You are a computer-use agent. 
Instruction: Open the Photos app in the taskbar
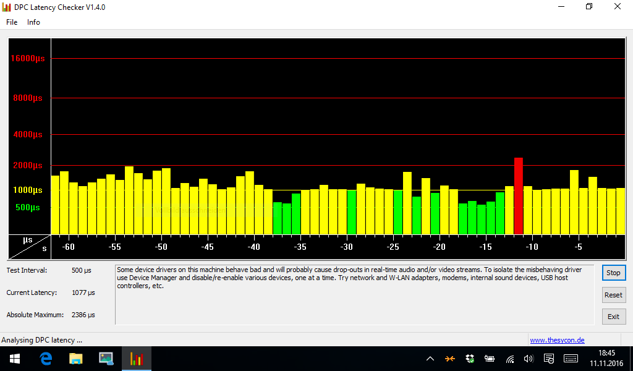tap(106, 359)
